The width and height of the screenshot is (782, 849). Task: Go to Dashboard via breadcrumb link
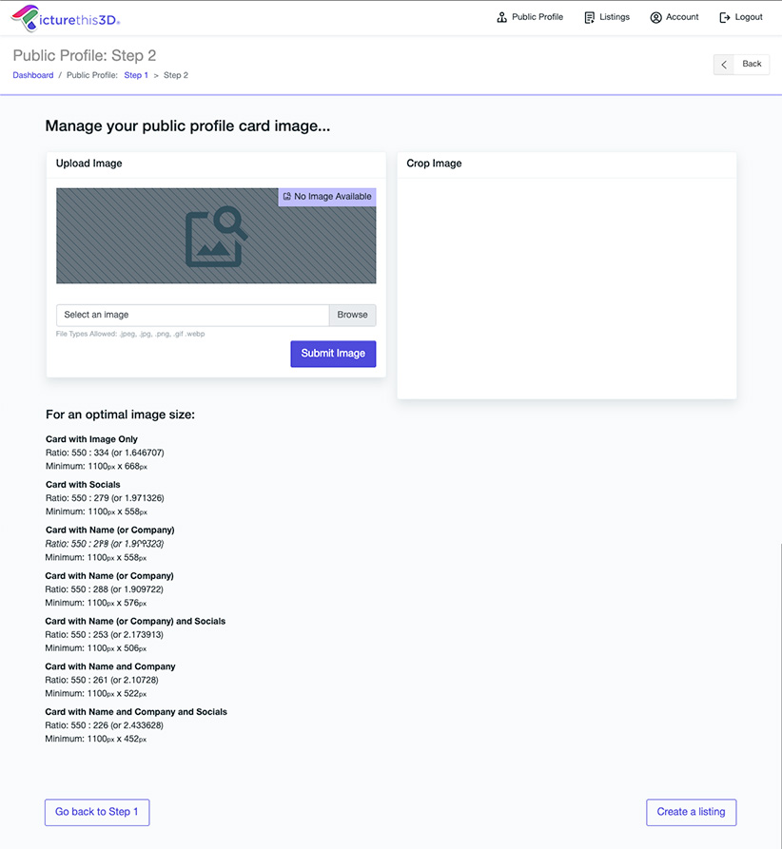(x=33, y=75)
